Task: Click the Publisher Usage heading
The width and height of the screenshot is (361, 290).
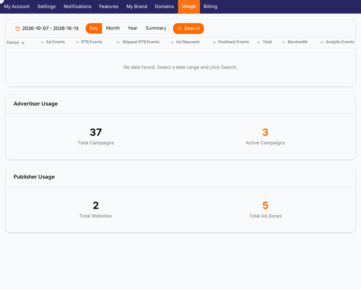Action: [34, 177]
